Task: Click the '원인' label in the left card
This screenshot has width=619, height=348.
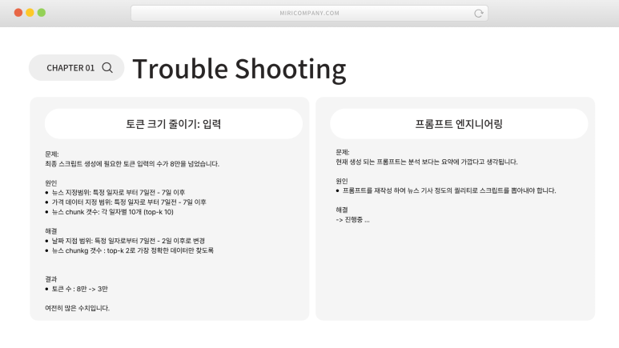Action: [x=51, y=183]
